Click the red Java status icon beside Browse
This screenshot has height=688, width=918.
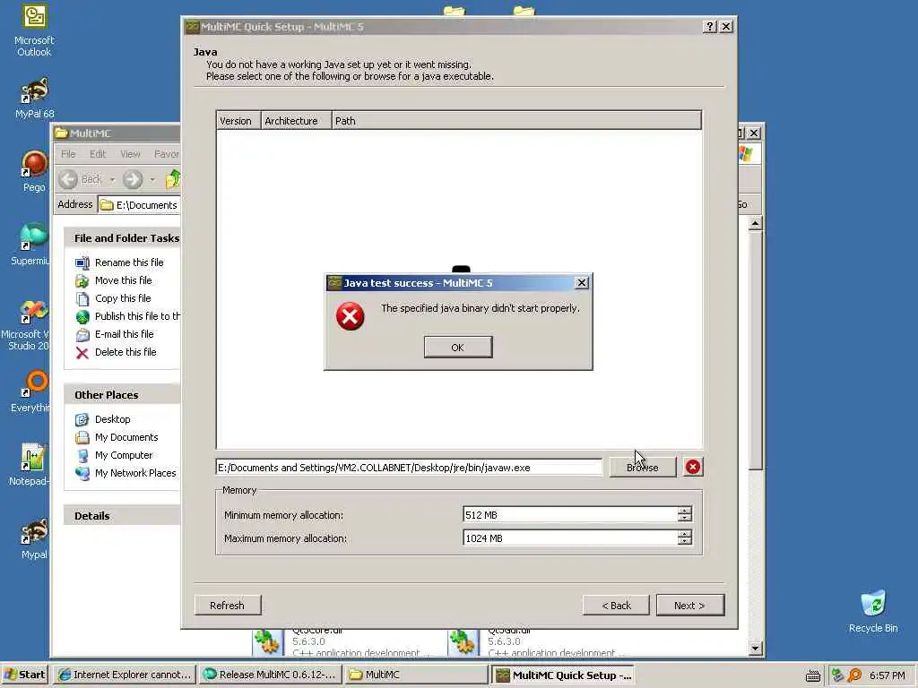pyautogui.click(x=693, y=467)
